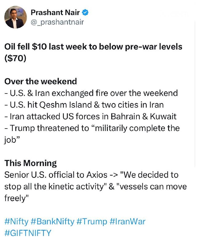Select the 'This Morning' heading

pyautogui.click(x=31, y=163)
